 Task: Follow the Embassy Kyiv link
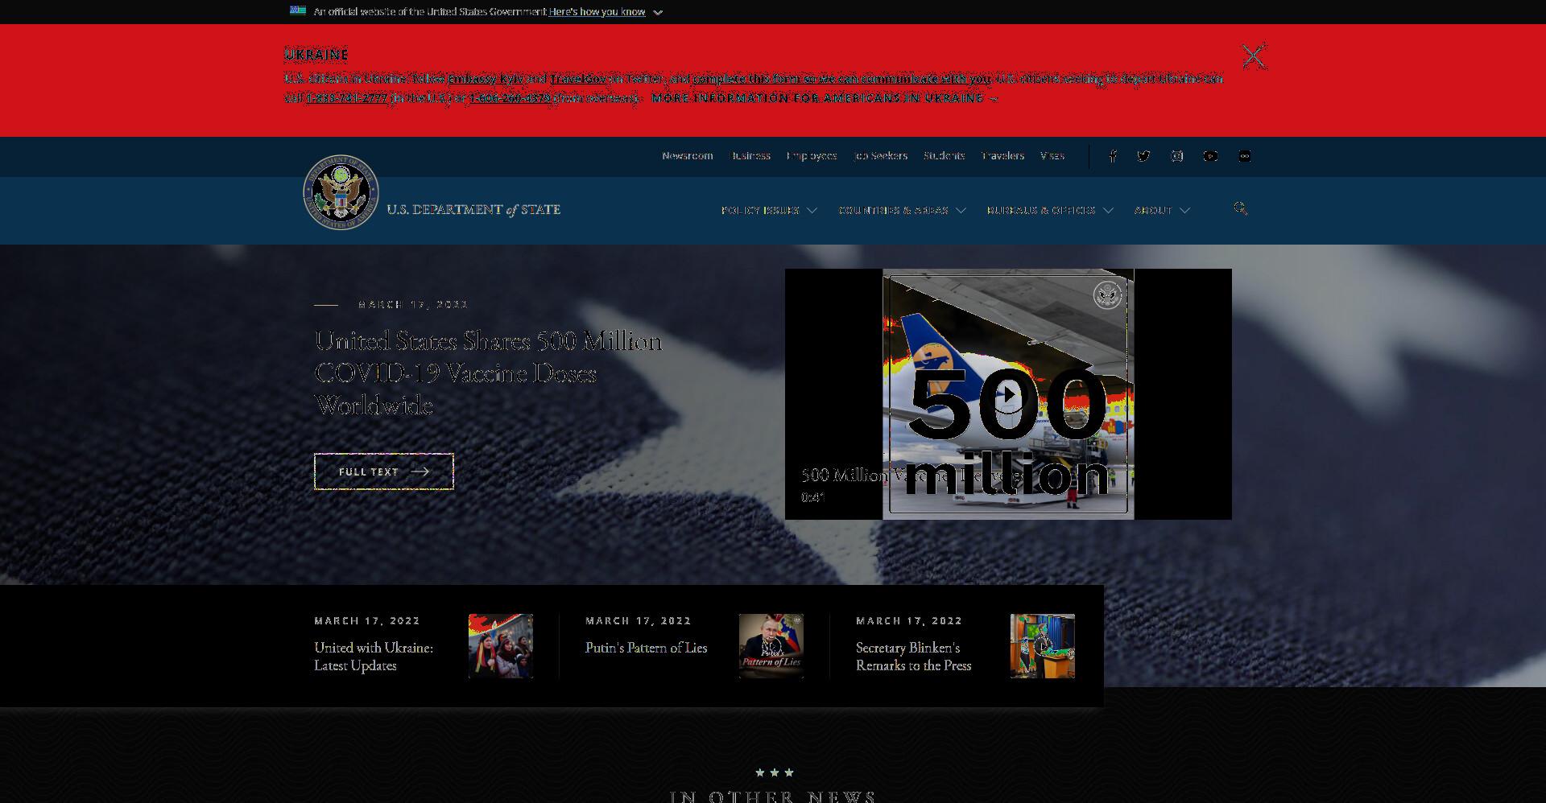pos(486,79)
